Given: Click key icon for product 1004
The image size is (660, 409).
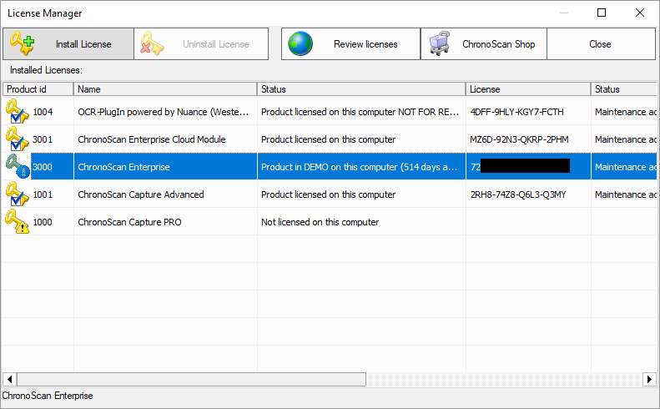Looking at the screenshot, I should [x=18, y=111].
